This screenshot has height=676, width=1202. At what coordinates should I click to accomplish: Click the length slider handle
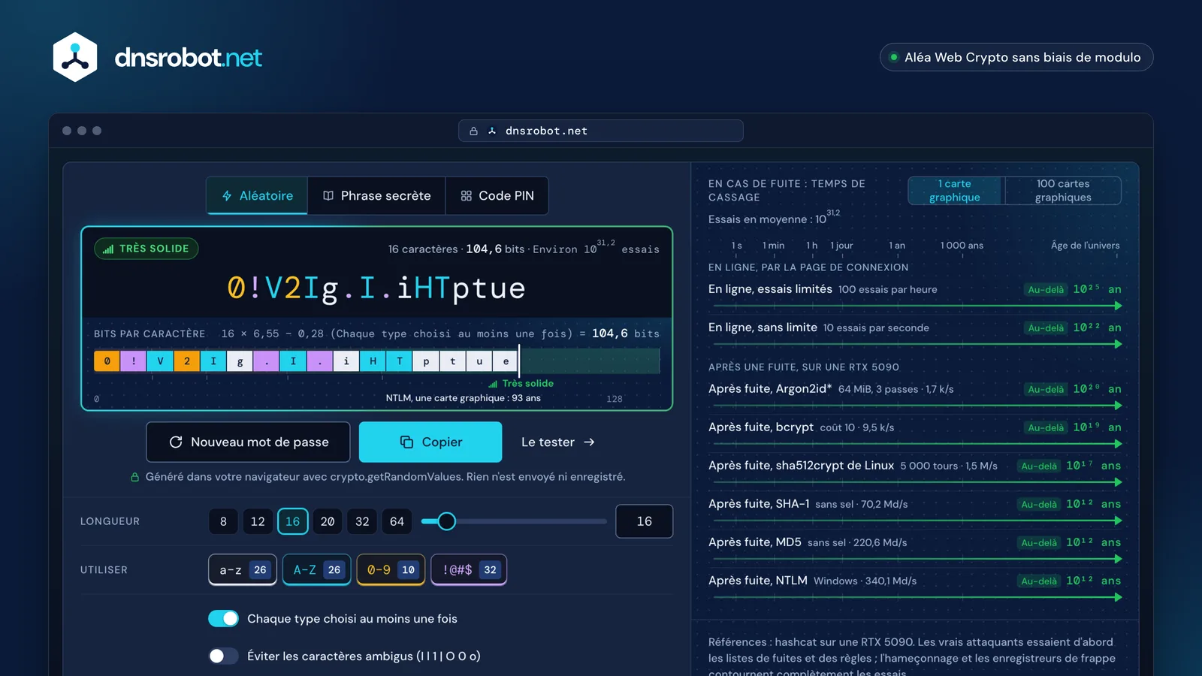point(447,521)
